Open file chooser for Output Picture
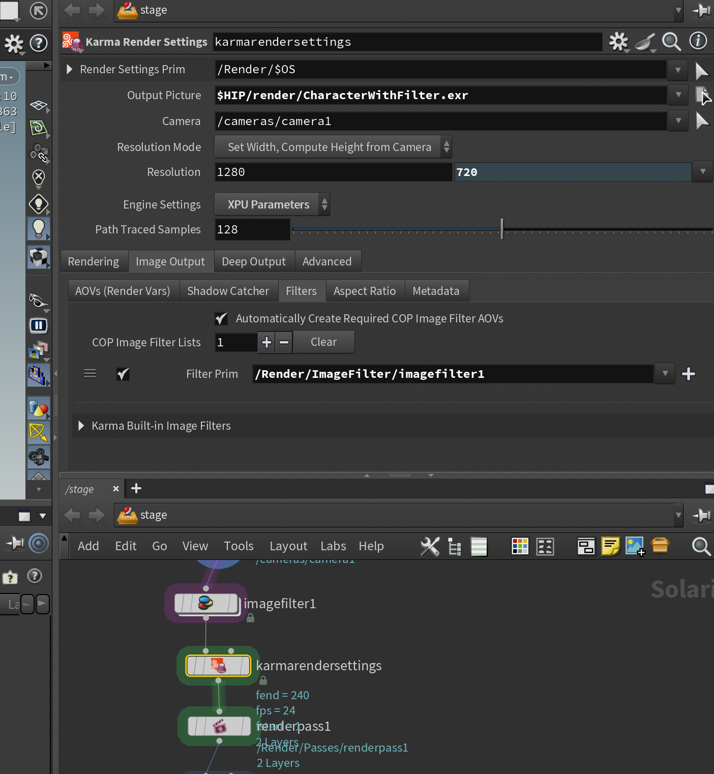This screenshot has height=774, width=714. click(x=703, y=95)
